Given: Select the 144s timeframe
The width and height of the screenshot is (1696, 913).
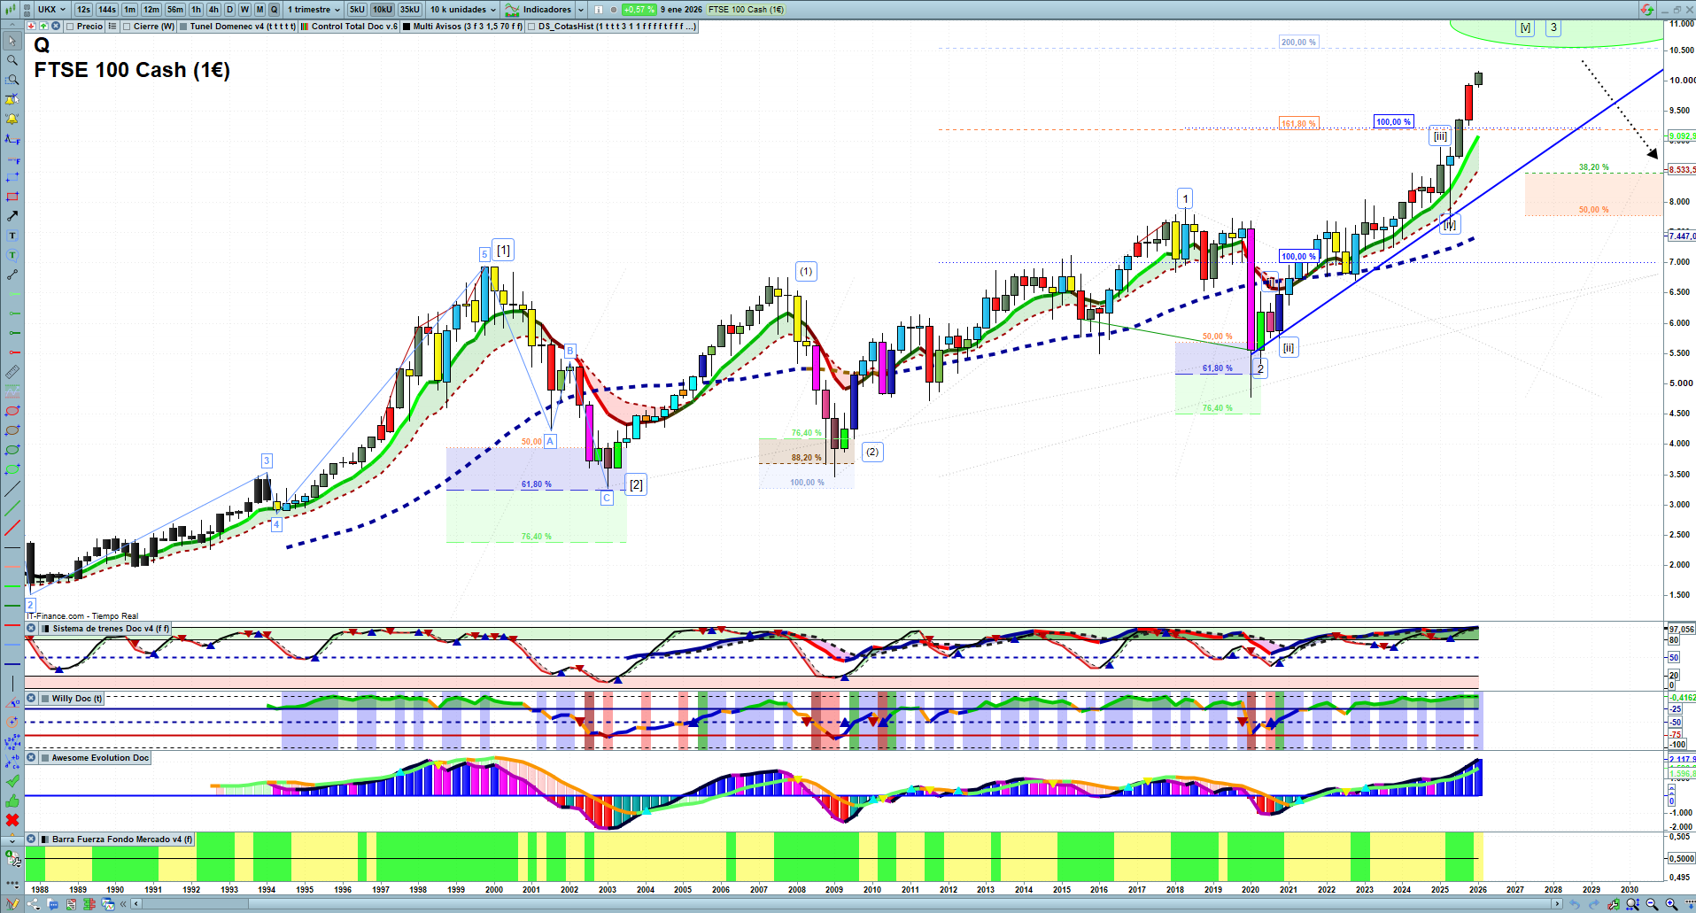Looking at the screenshot, I should point(107,10).
